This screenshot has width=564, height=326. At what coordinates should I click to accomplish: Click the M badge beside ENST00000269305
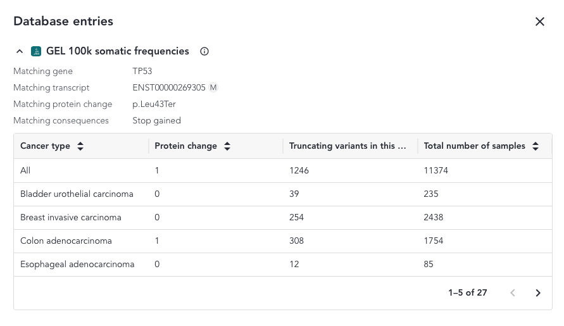click(x=213, y=87)
